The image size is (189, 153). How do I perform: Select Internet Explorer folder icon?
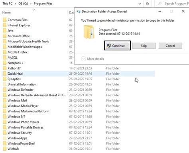(5, 25)
